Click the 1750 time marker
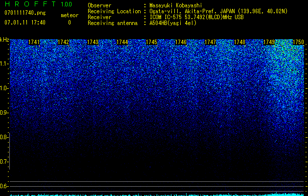This screenshot has height=196, width=308. pos(298,42)
